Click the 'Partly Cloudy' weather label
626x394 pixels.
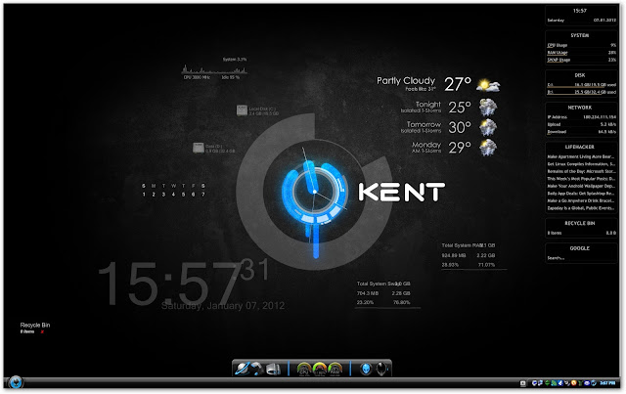point(406,80)
